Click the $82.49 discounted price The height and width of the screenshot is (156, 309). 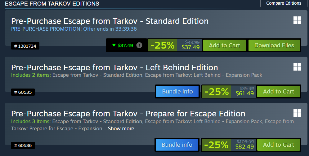[x=244, y=146]
